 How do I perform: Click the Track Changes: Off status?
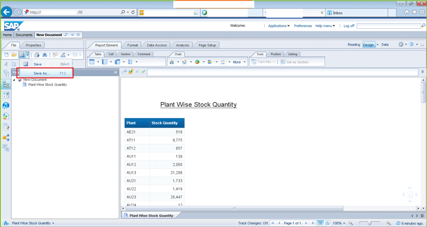tap(253, 223)
